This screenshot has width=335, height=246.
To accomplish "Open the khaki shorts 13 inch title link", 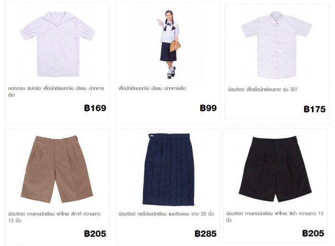I will click(54, 217).
